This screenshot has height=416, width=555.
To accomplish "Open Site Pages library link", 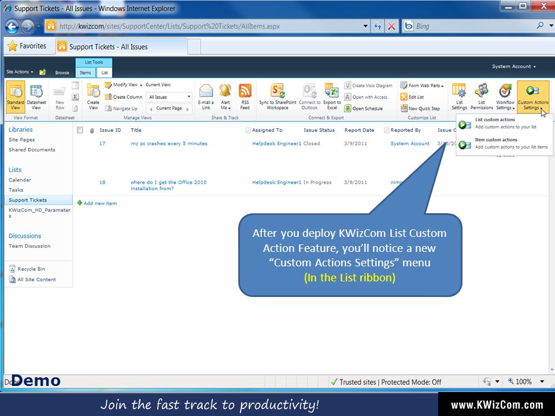I will pyautogui.click(x=21, y=140).
